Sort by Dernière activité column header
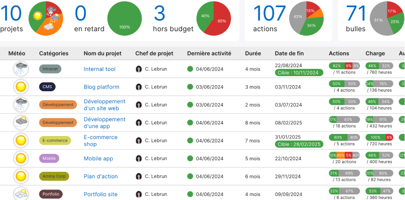This screenshot has height=200, width=405. [209, 53]
